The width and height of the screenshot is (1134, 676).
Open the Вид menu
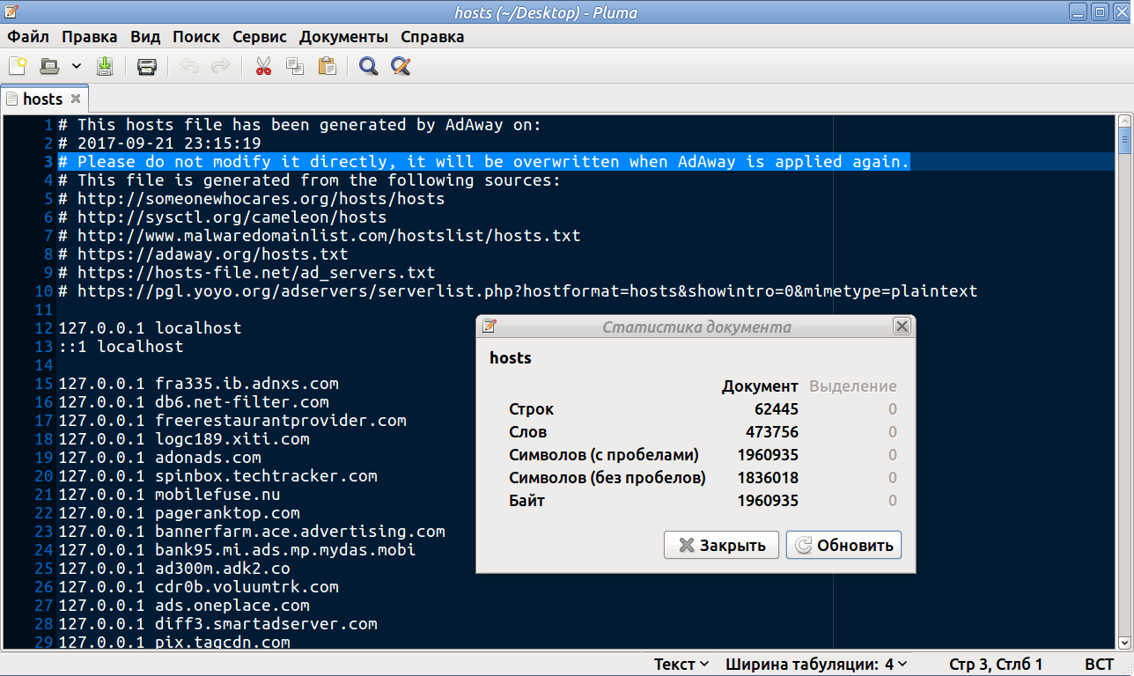point(145,37)
